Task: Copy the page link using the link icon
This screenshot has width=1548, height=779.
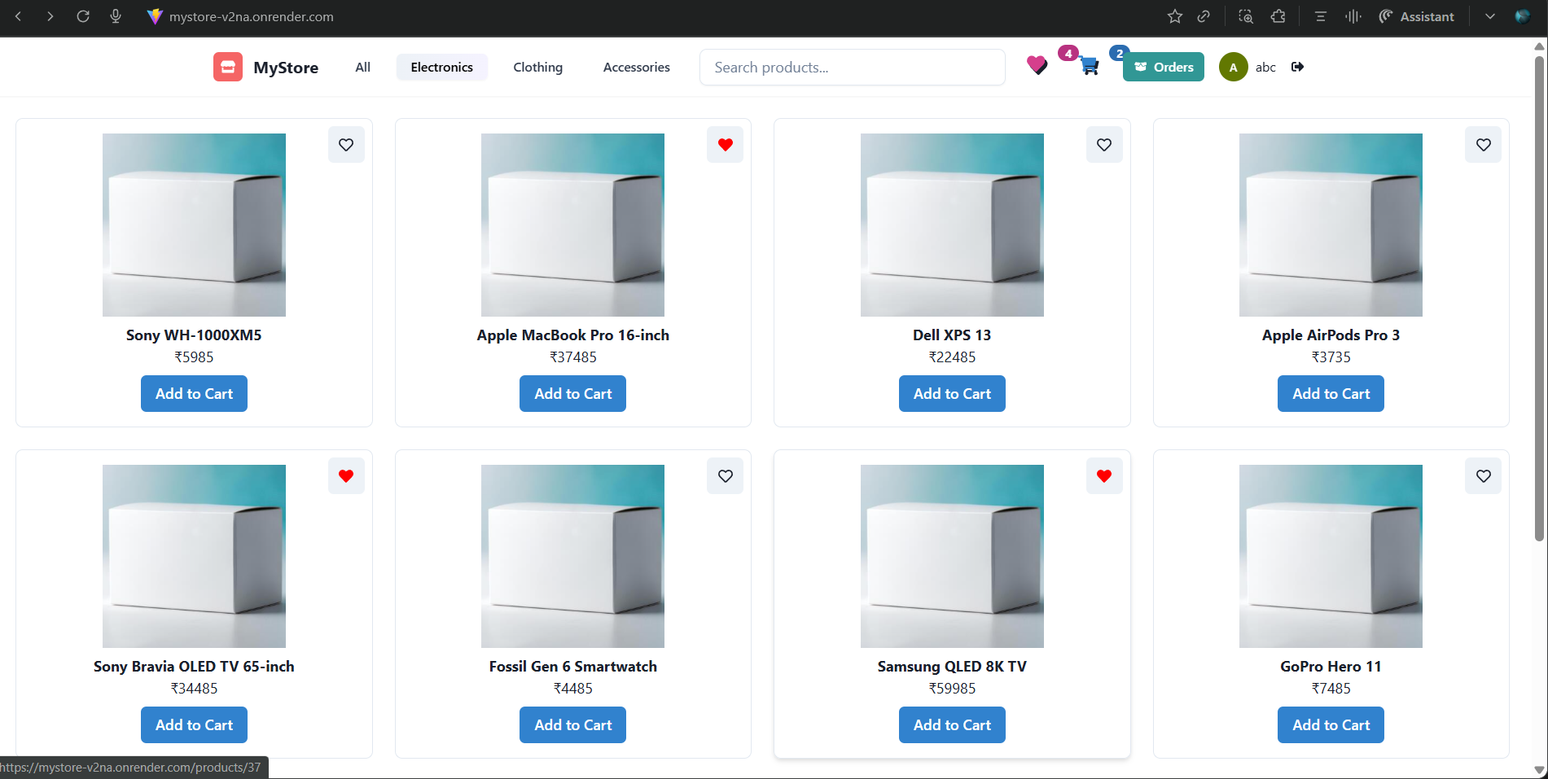Action: 1204,16
